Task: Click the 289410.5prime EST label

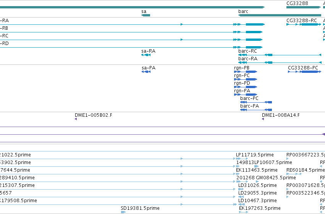Action: [17, 178]
